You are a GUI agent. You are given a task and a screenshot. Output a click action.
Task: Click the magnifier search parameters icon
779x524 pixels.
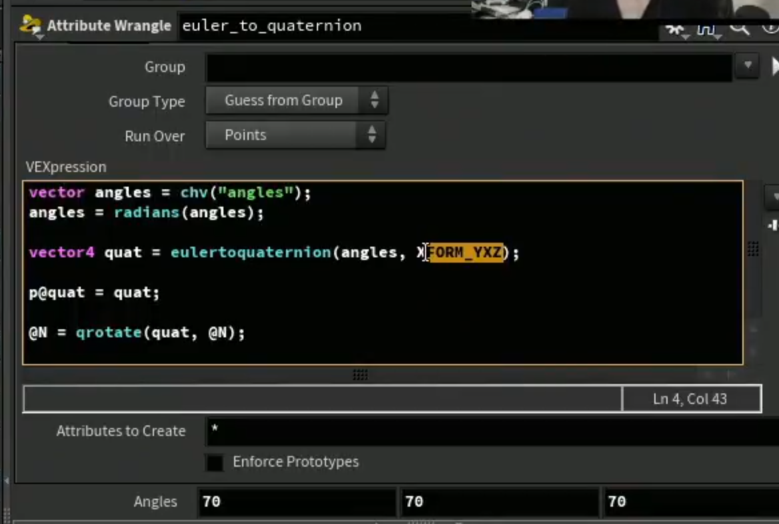tap(739, 28)
